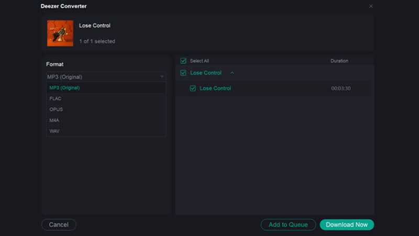Pick the OPUS format option
This screenshot has width=419, height=236.
(x=56, y=109)
